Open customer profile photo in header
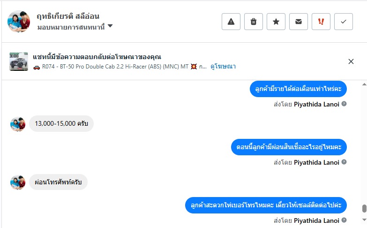This screenshot has width=367, height=228. (x=19, y=22)
